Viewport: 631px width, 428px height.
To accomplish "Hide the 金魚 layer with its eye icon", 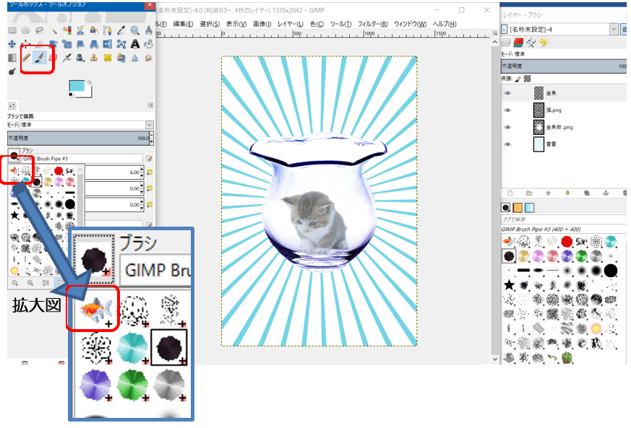I will (x=507, y=93).
